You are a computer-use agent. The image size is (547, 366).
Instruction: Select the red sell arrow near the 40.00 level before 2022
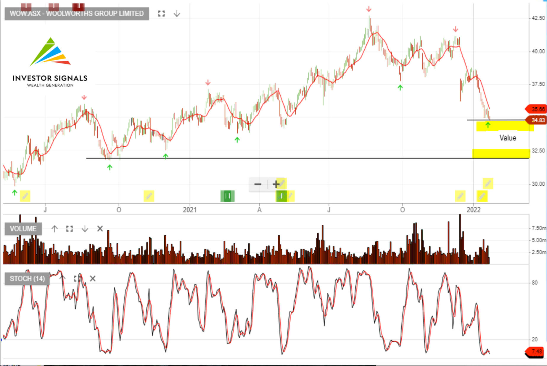pos(456,29)
